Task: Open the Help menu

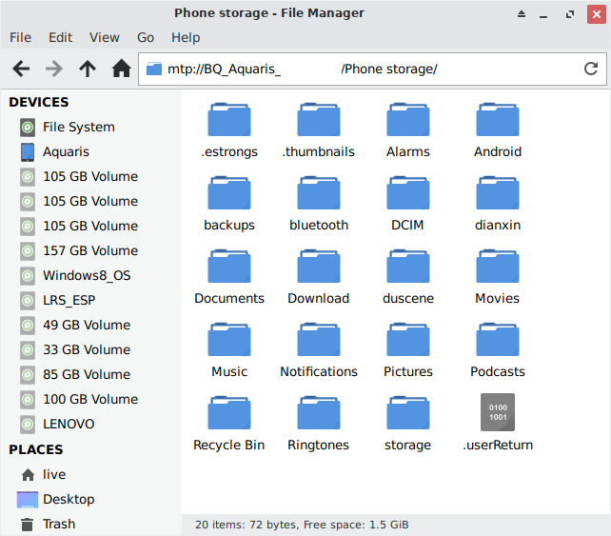Action: click(186, 37)
